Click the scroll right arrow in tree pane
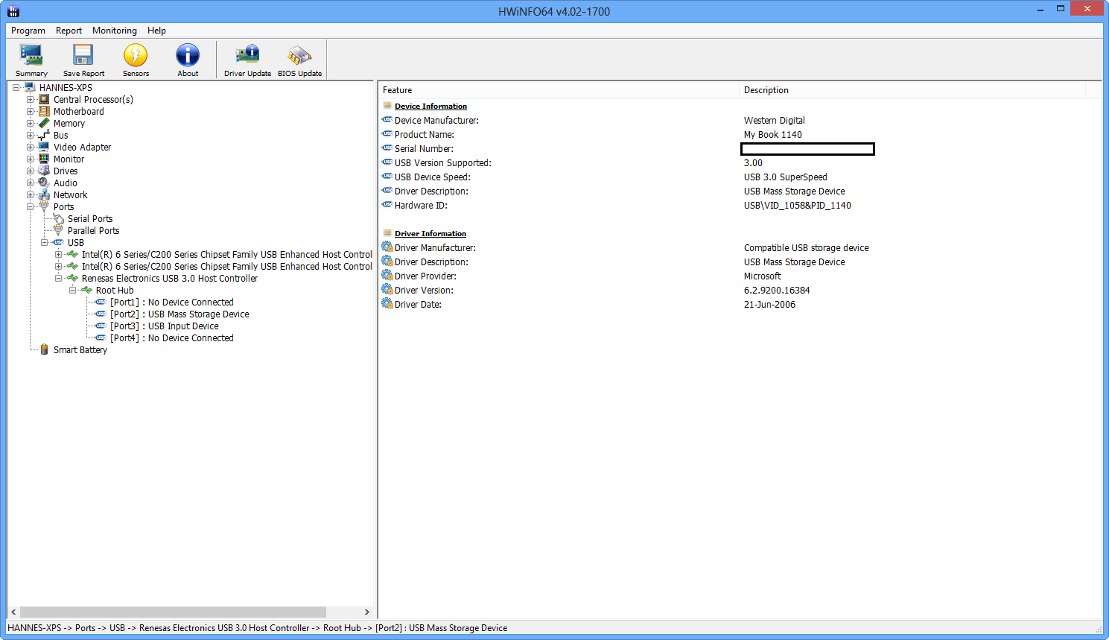Screen dimensions: 1109x640 366,612
